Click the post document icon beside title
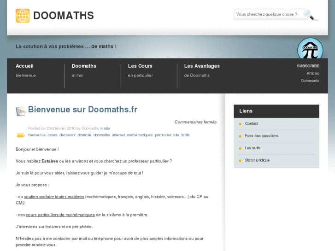 point(21,111)
